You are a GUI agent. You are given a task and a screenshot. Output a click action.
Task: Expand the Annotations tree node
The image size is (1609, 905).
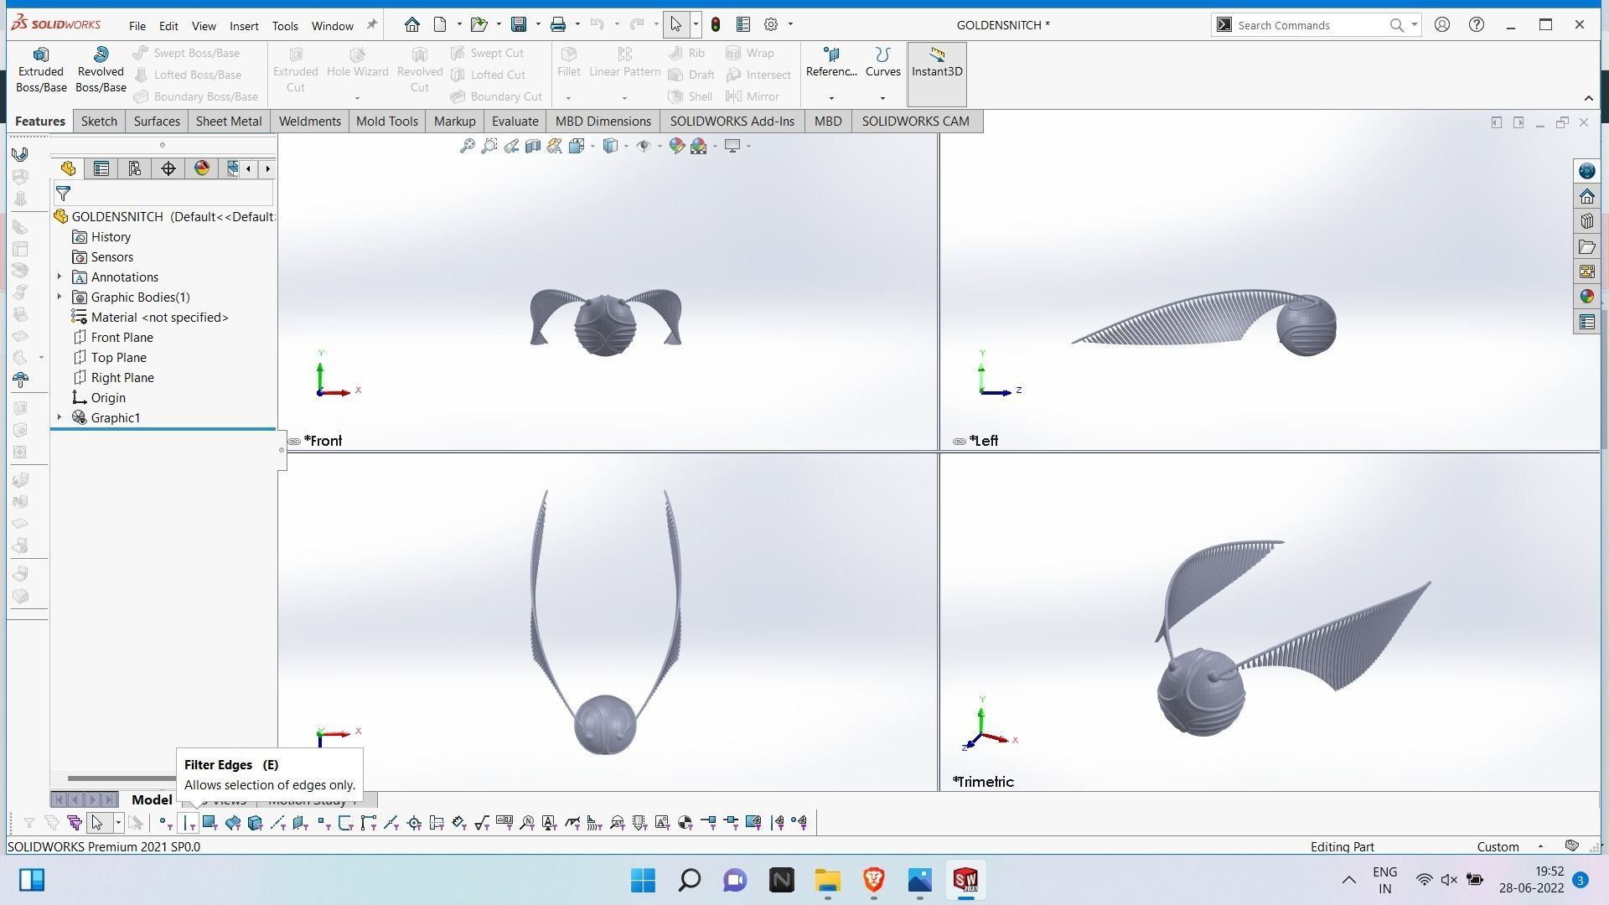tap(59, 277)
